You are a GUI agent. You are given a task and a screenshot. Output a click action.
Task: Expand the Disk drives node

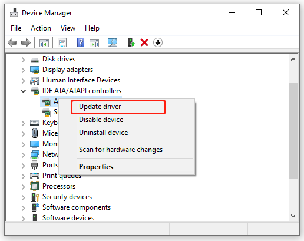click(23, 60)
